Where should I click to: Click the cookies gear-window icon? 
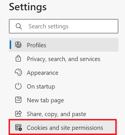click(19, 128)
